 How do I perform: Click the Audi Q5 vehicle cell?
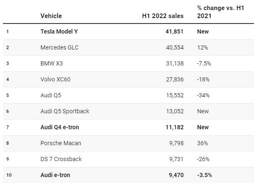51,95
